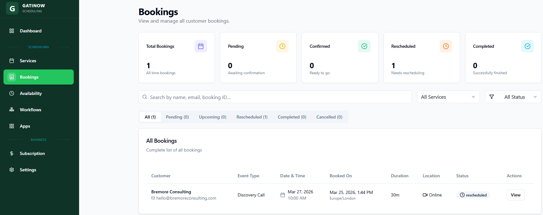Switch to the Upcoming (0) tab
543x215 pixels.
(x=213, y=117)
